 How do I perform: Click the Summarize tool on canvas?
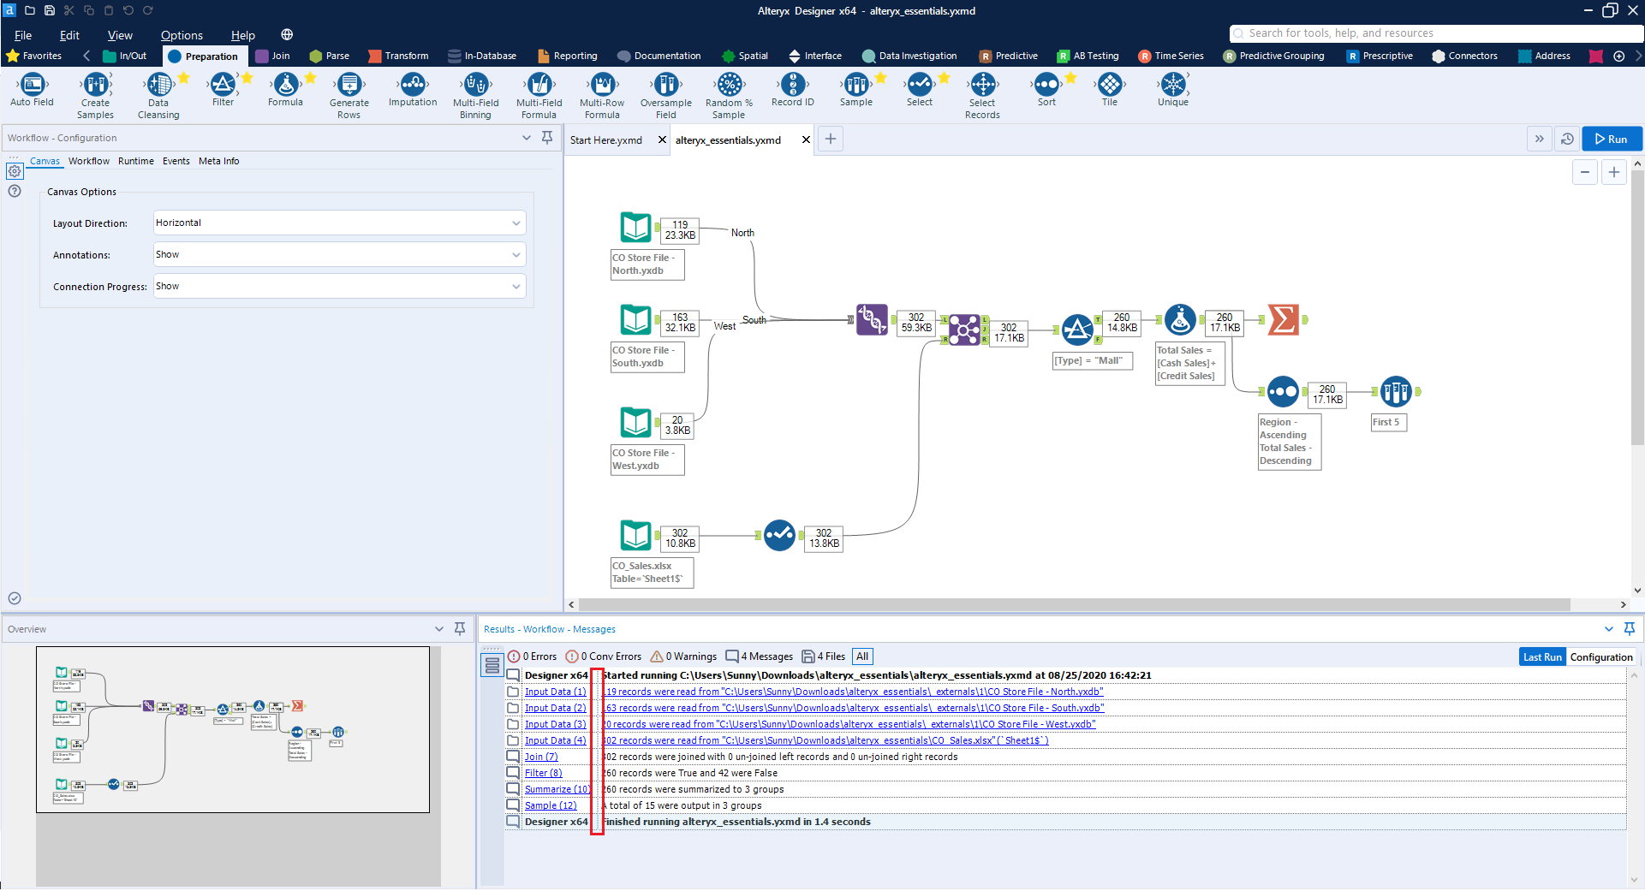(1283, 320)
